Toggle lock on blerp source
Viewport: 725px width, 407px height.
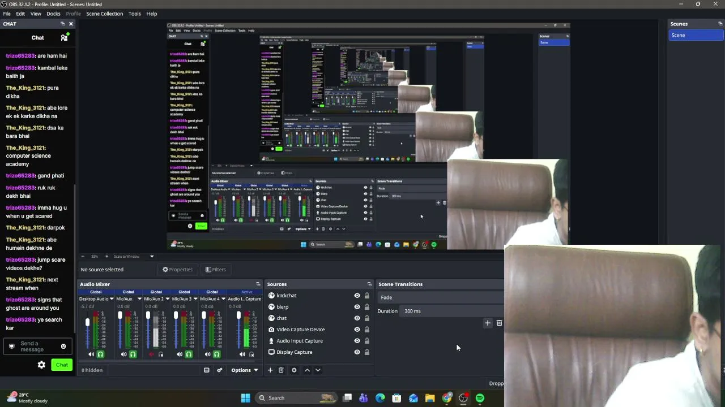[366, 307]
